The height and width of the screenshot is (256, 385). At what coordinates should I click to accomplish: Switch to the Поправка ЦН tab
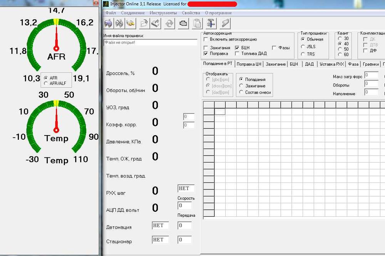coord(249,64)
